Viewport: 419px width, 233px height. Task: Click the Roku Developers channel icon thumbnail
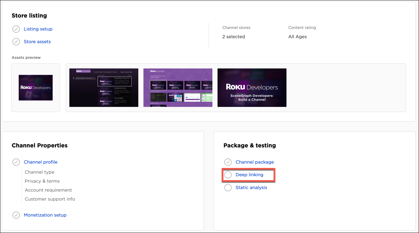(x=36, y=87)
